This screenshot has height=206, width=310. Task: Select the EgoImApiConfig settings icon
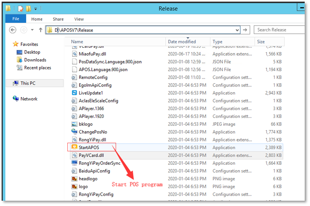(74, 85)
